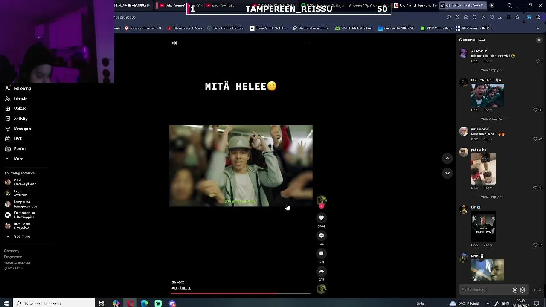The image size is (546, 307).
Task: Like BOSTON BAY B's comment
Action: point(535,110)
